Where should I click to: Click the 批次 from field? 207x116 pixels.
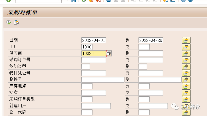click(94, 93)
